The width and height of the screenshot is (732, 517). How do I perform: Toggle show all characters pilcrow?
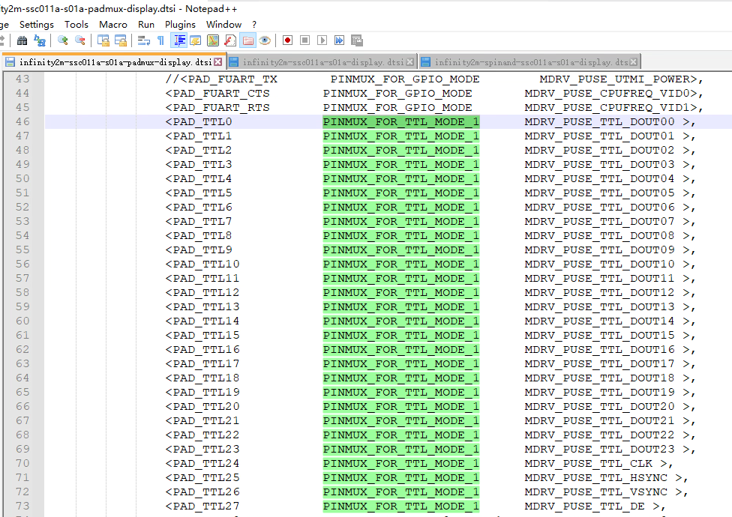pos(160,40)
